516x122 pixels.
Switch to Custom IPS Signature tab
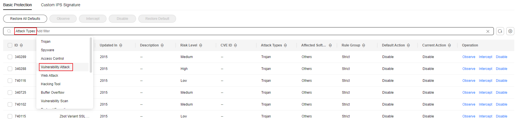60,5
